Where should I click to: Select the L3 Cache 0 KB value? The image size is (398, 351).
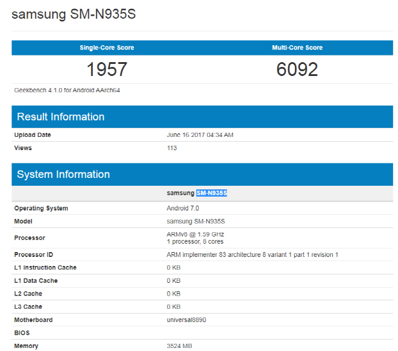174,307
